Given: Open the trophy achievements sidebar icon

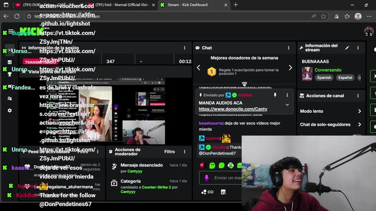Looking at the screenshot, I should click(x=10, y=74).
